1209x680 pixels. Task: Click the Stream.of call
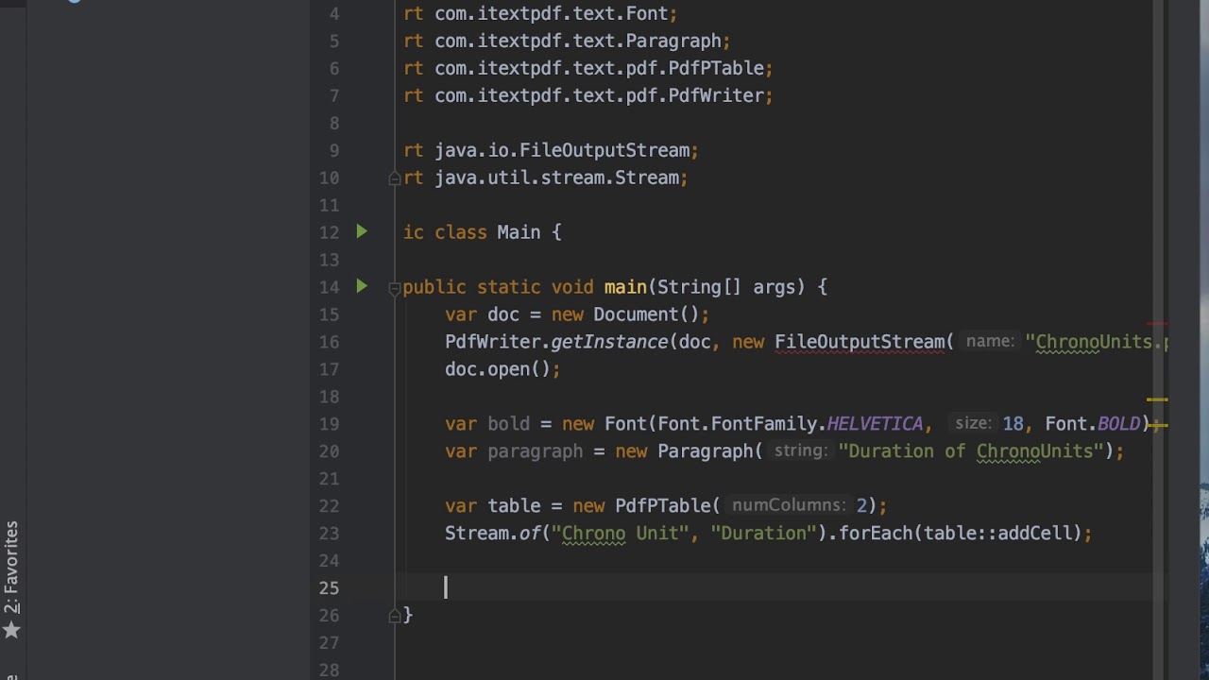(x=492, y=534)
